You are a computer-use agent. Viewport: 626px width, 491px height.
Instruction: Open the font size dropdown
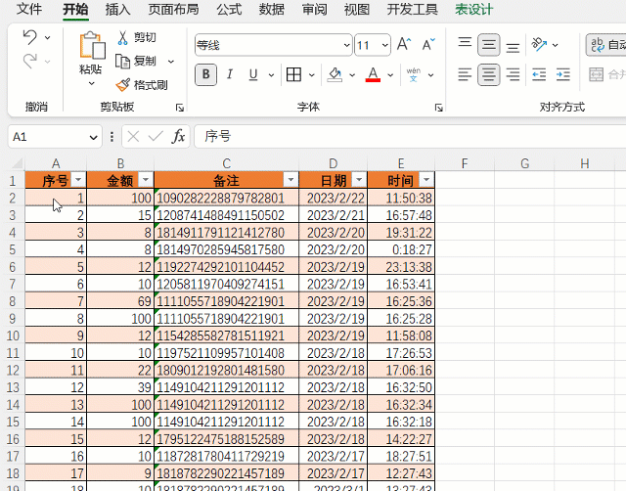coord(384,45)
